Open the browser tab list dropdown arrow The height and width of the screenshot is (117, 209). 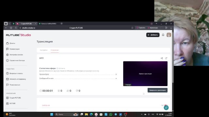coord(9,24)
